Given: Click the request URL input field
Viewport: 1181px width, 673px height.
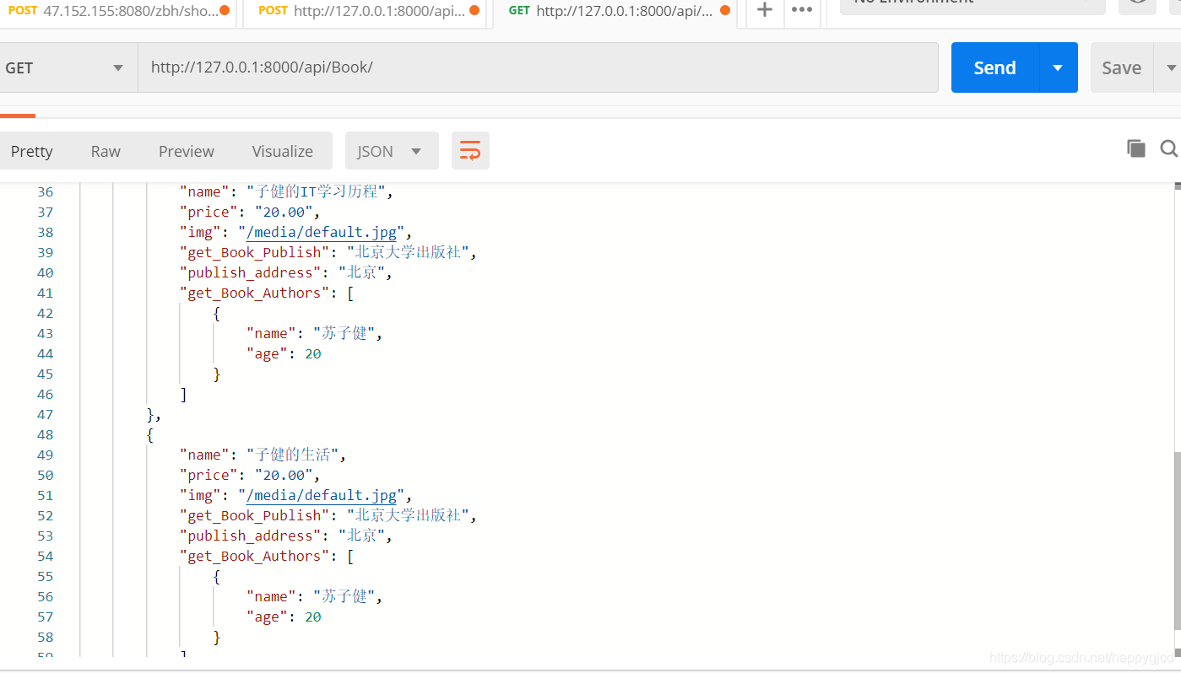Looking at the screenshot, I should (x=538, y=67).
